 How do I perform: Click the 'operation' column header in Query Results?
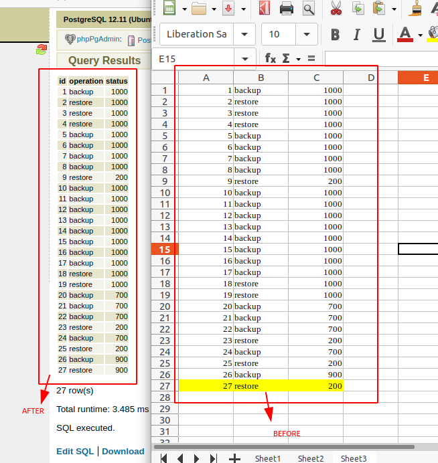click(x=86, y=81)
